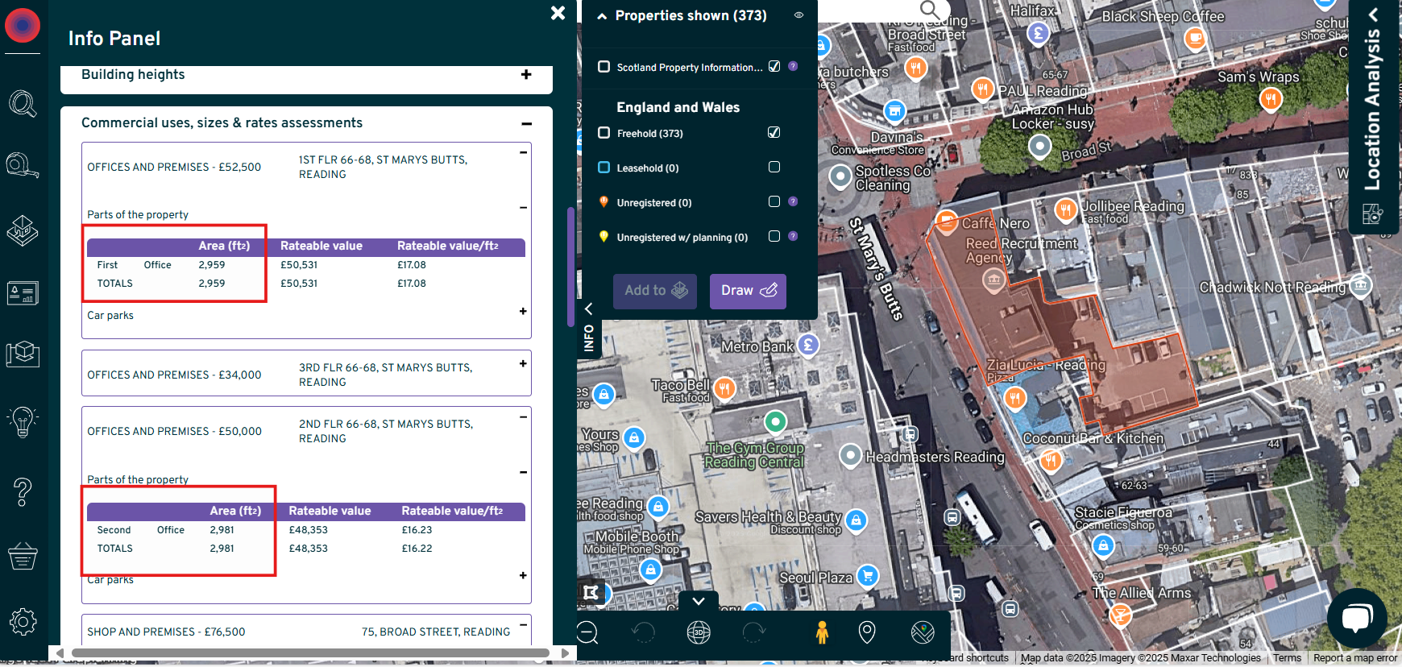Expand Car parks under 1ST FLR entry
This screenshot has width=1402, height=667.
click(x=523, y=311)
